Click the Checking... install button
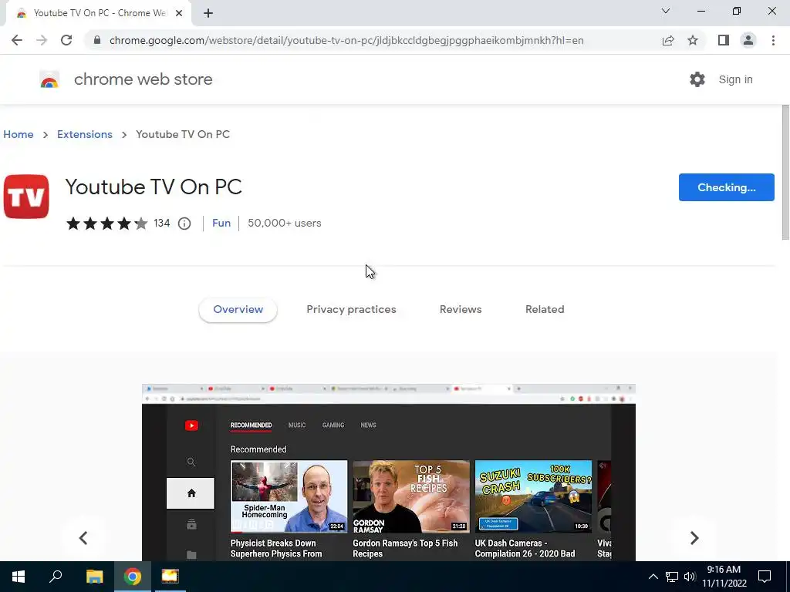 coord(727,187)
